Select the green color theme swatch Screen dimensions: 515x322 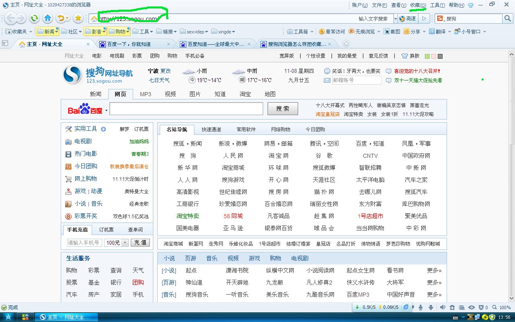[427, 56]
